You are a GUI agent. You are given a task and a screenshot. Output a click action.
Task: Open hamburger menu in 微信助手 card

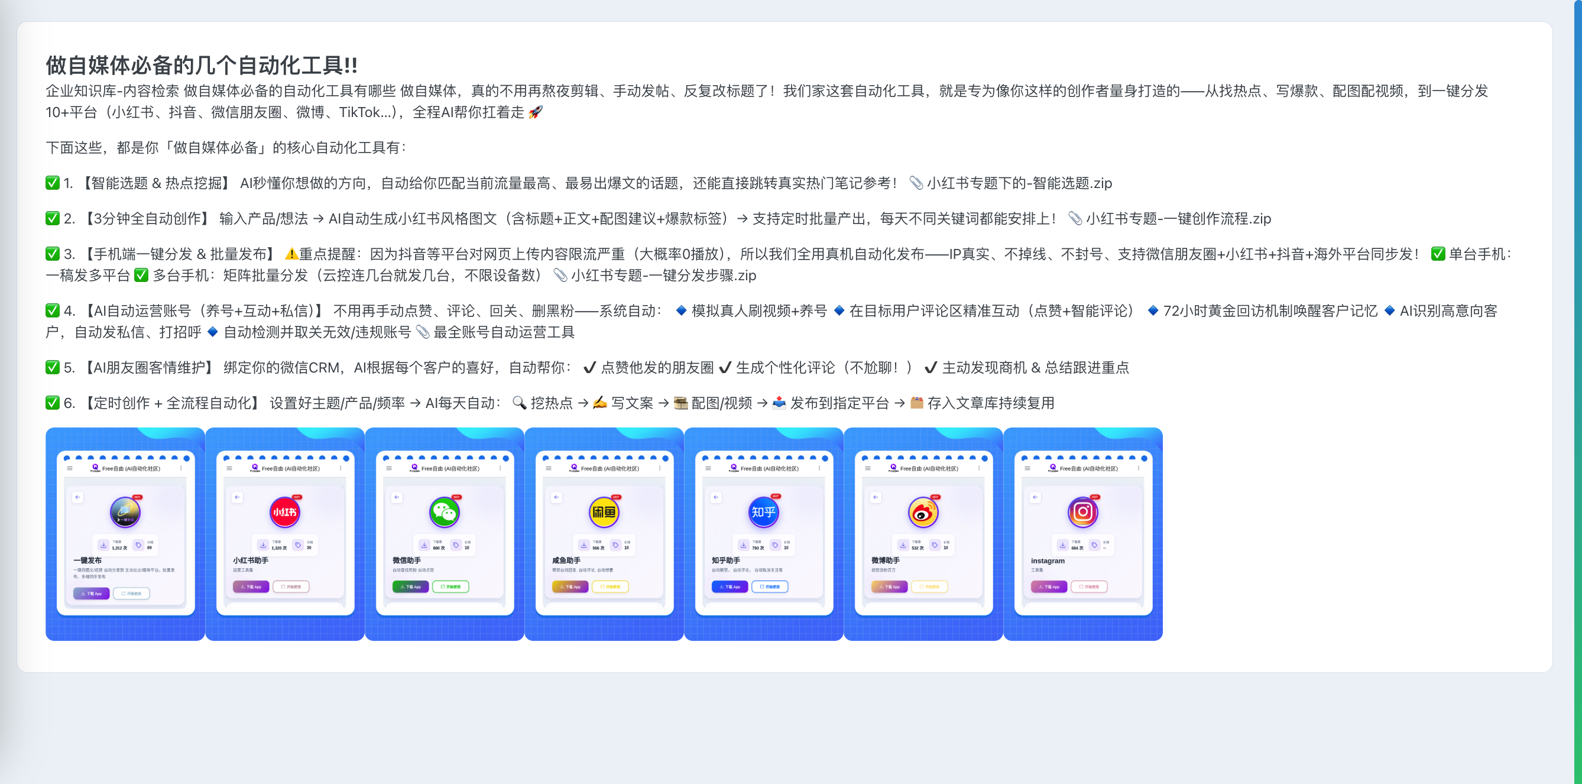tap(388, 468)
